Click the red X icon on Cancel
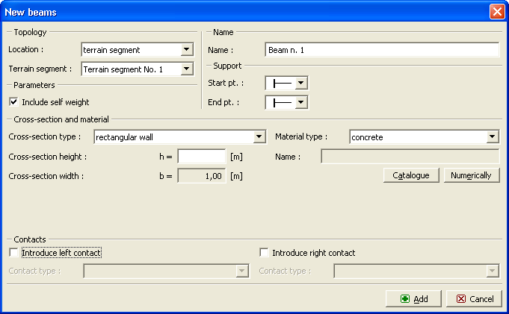Viewport: 509px width, 314px height. tap(461, 299)
